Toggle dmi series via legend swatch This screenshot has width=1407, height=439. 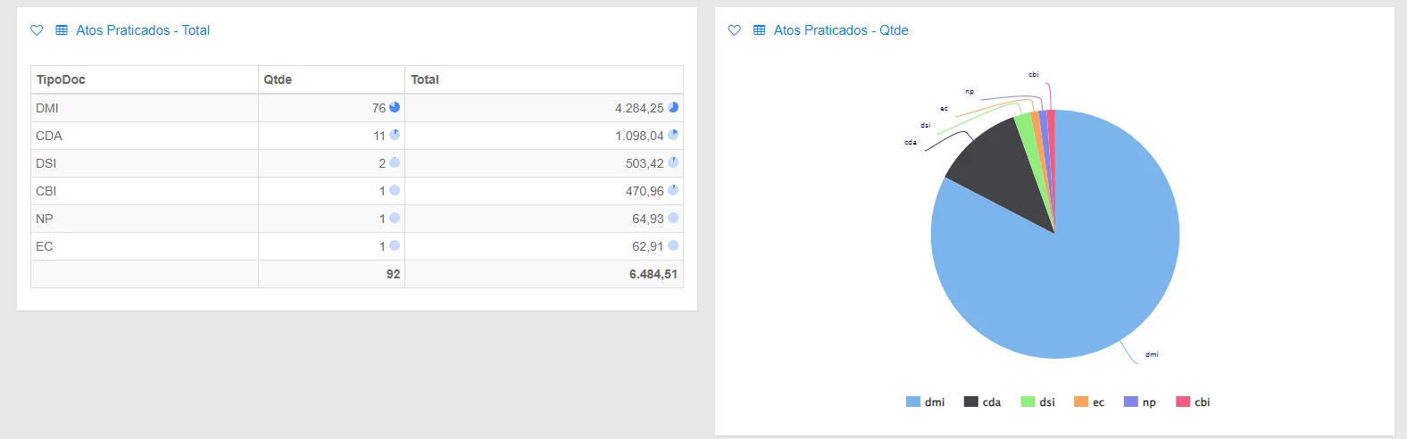pos(912,402)
